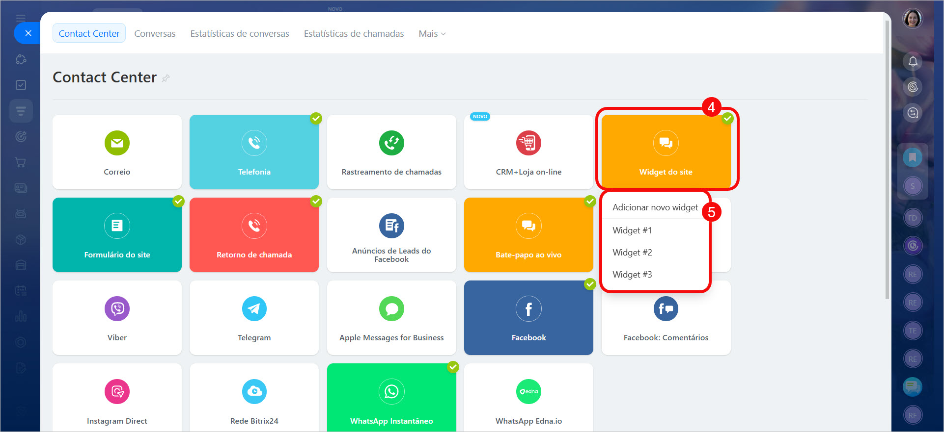Click the page vertical scrollbar

pos(887,159)
